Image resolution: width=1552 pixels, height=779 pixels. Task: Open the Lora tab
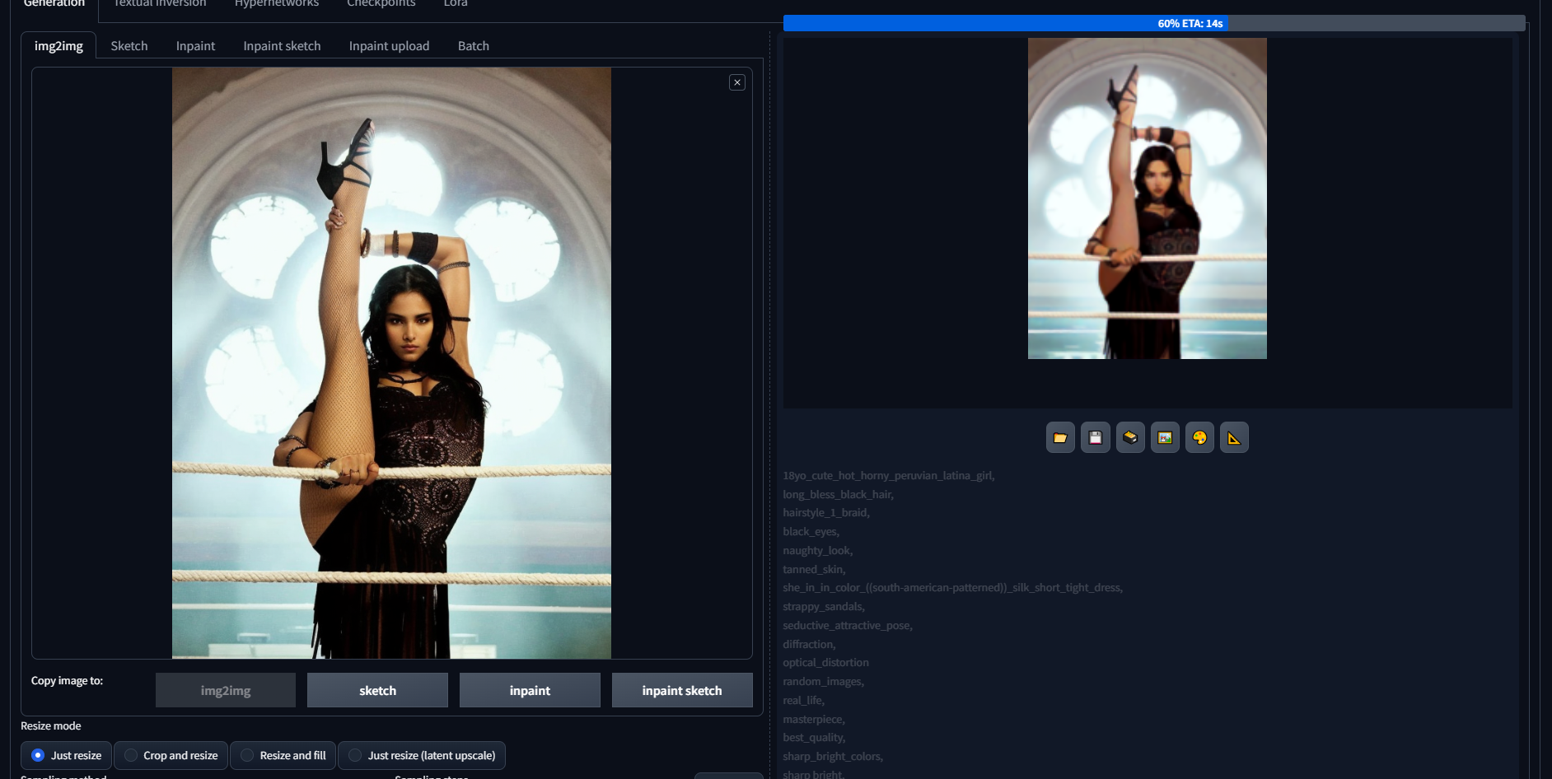(x=456, y=4)
